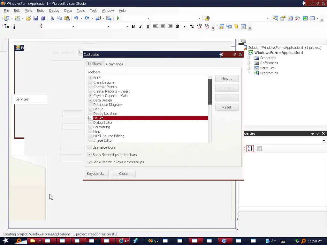Click the Open File folder icon
Viewport: 327px width, 245px height.
[x=28, y=18]
